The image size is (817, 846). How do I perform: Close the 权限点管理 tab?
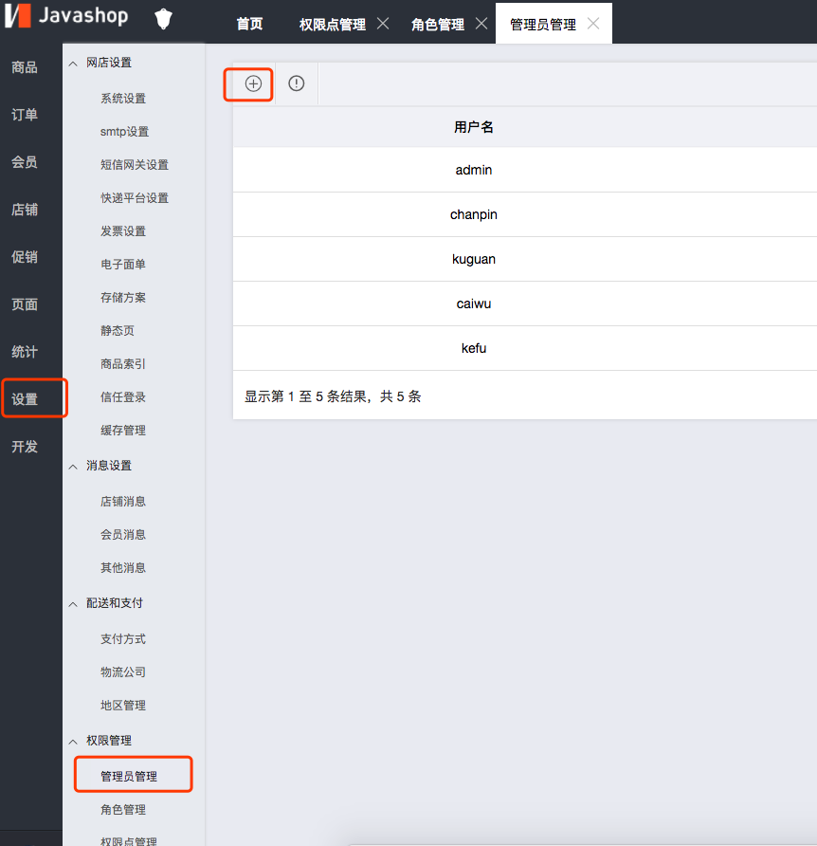tap(383, 23)
